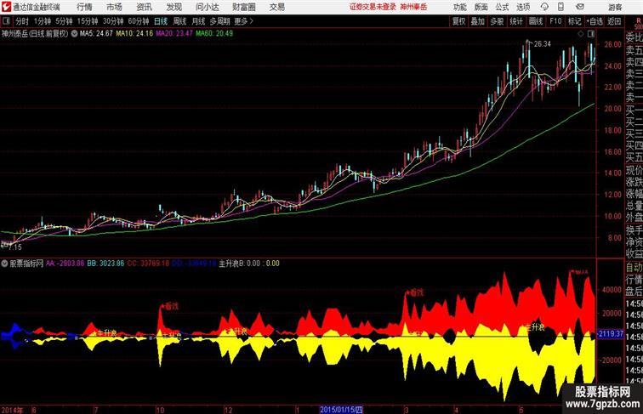Open the 版面 menu
The width and height of the screenshot is (643, 414).
[x=481, y=7]
